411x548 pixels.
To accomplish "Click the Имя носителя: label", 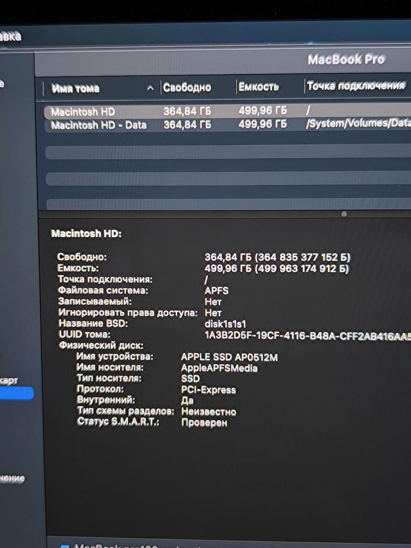I will pyautogui.click(x=110, y=367).
